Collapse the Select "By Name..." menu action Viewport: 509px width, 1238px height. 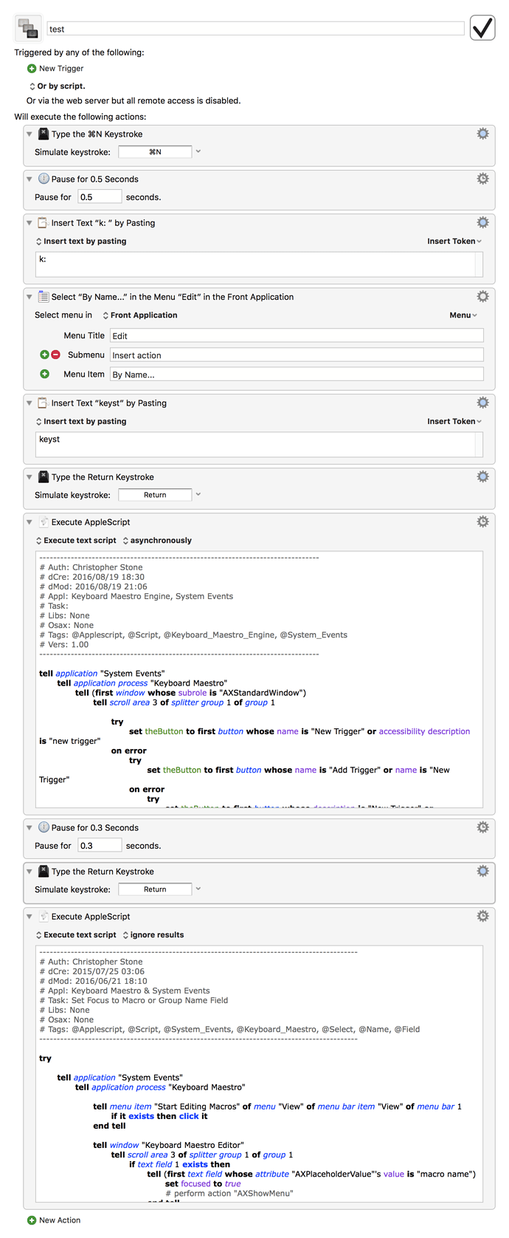click(x=30, y=297)
